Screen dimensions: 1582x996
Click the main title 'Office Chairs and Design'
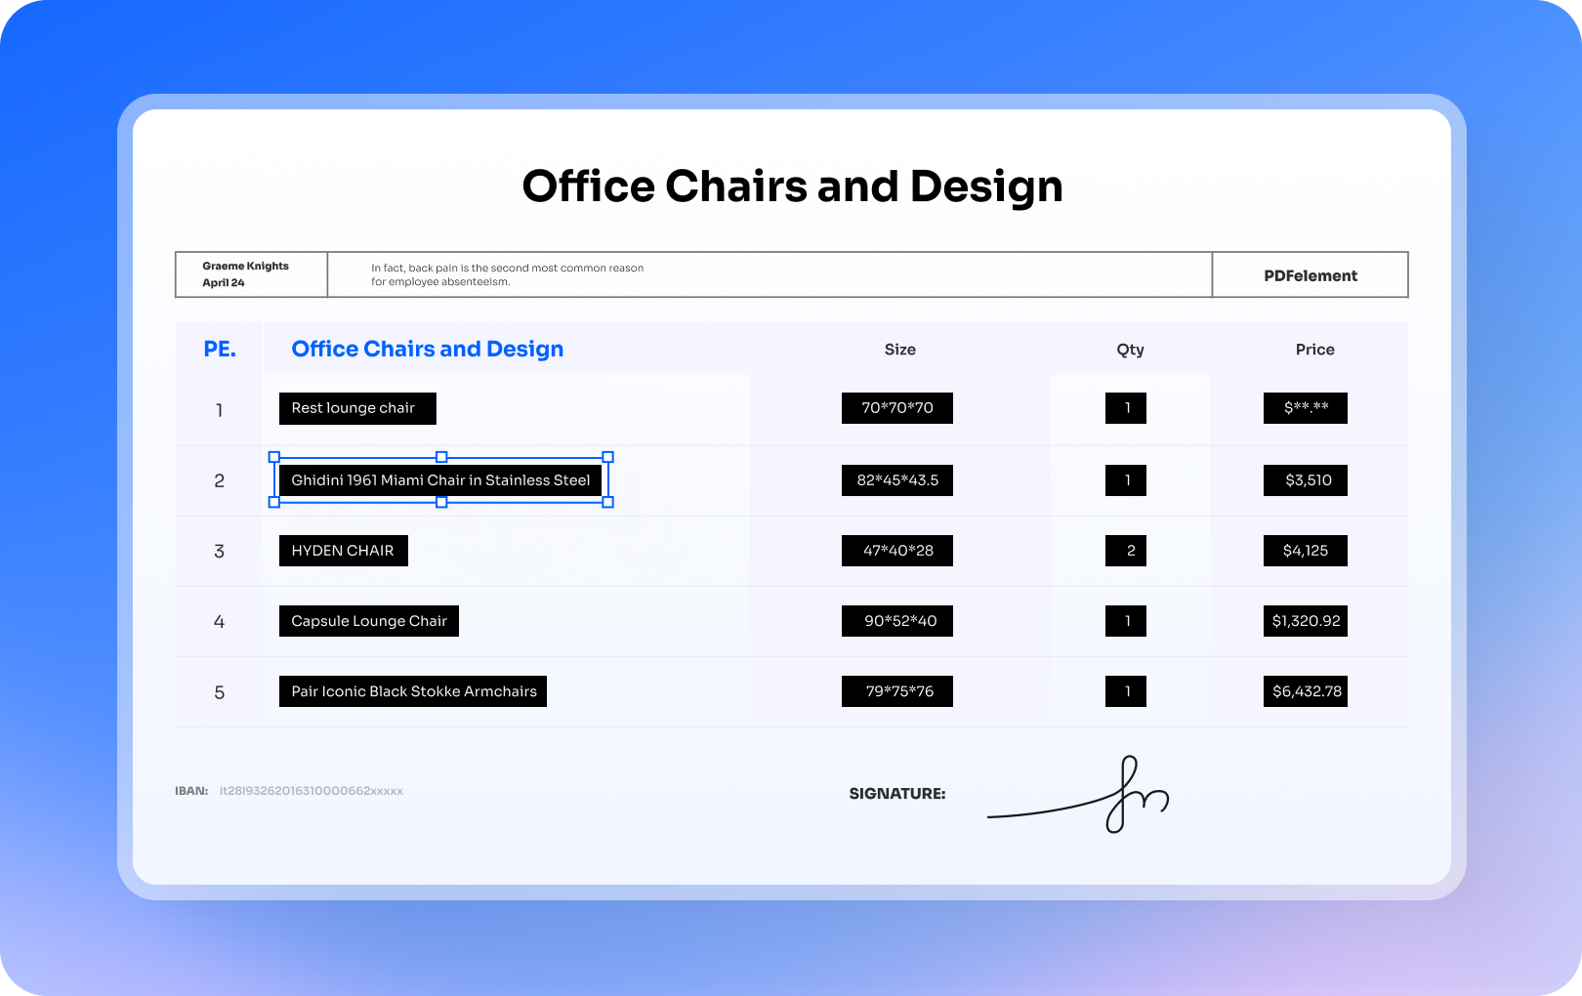coord(792,186)
